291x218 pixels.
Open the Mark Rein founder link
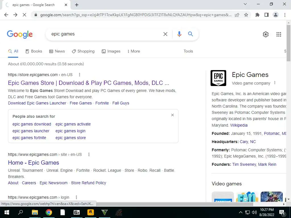267,164
